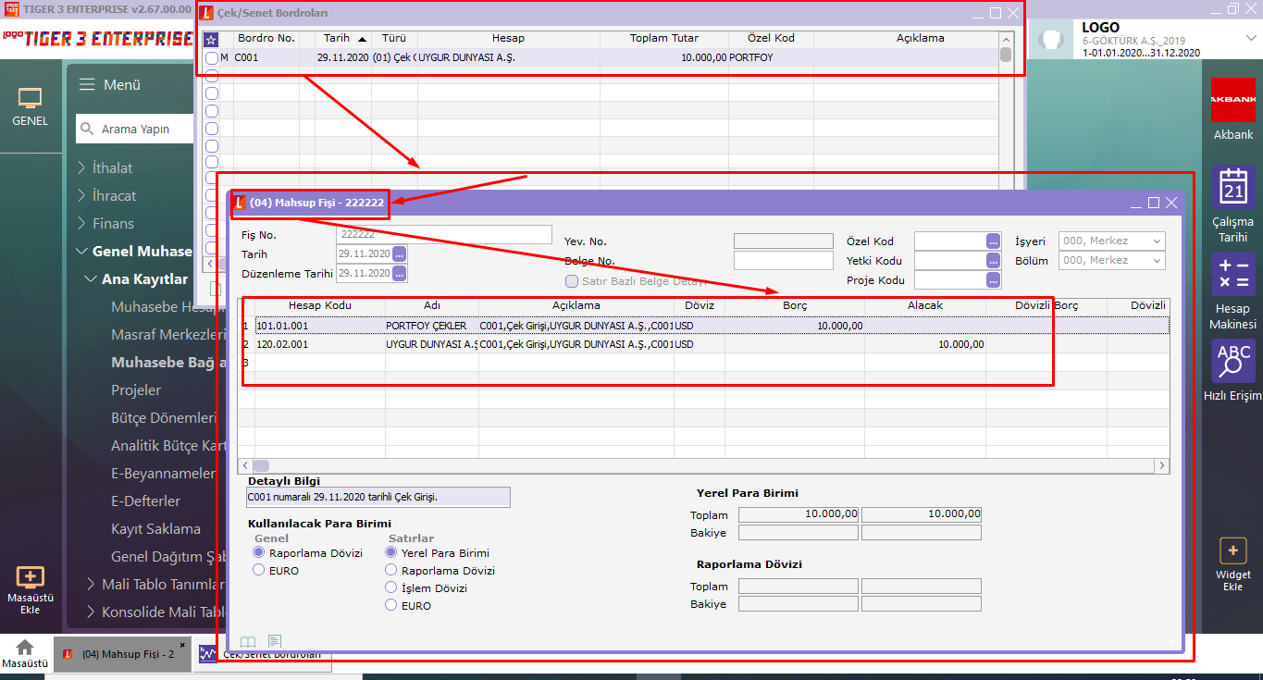Open the LOGO user account dropdown arrow
Image resolution: width=1263 pixels, height=680 pixels.
click(x=1249, y=37)
